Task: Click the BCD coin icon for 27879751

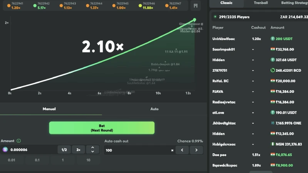Action: (272, 71)
